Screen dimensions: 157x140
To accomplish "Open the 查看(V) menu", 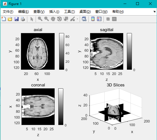I will click(x=39, y=12).
